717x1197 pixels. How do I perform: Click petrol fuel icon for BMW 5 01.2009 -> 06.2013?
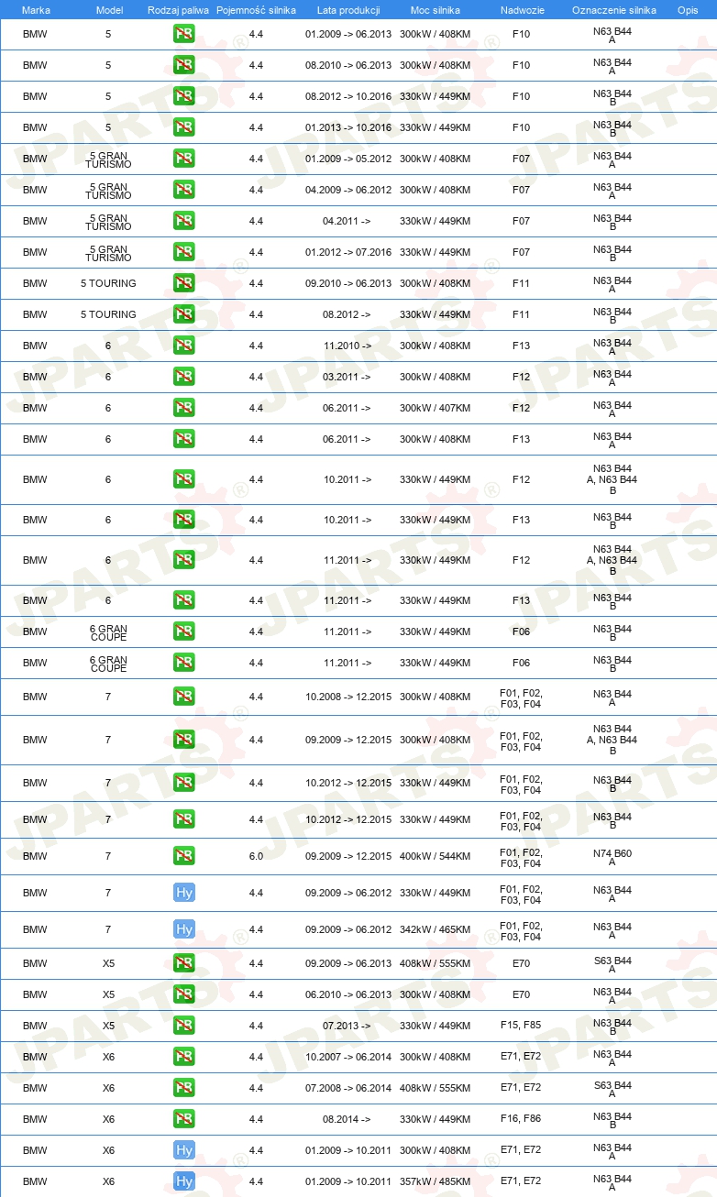point(183,34)
